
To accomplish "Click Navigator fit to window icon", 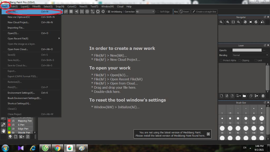I will pos(233,22).
